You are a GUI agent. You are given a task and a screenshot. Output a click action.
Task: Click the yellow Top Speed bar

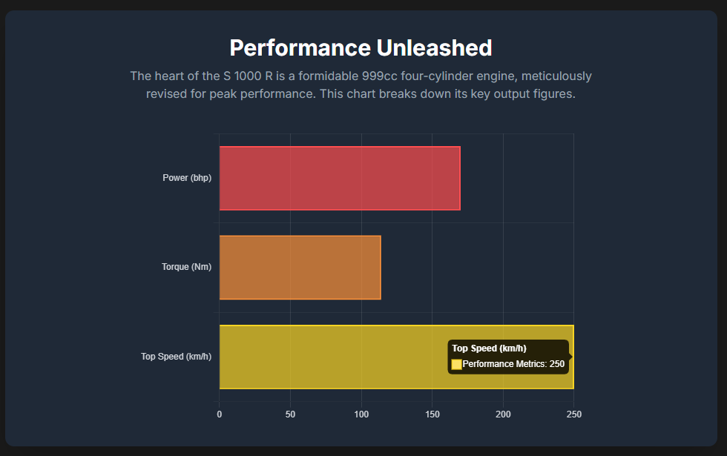pos(332,357)
